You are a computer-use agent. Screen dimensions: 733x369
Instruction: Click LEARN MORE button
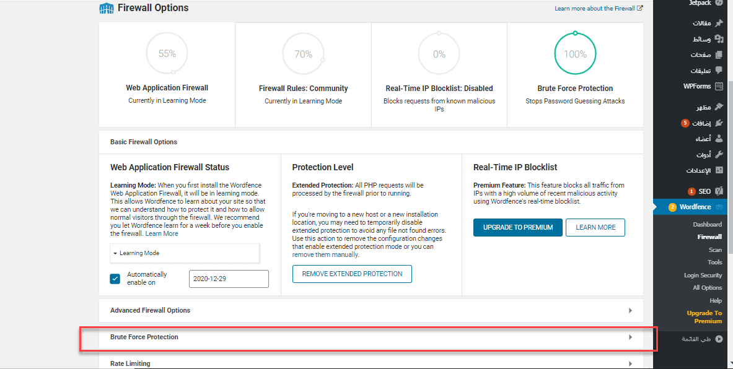[595, 227]
